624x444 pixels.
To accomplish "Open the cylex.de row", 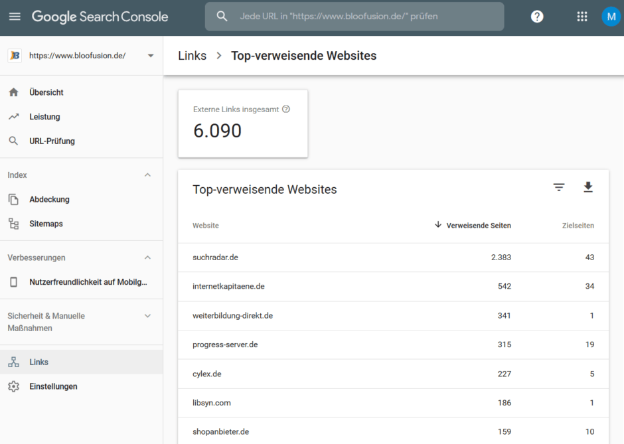I will coord(393,374).
